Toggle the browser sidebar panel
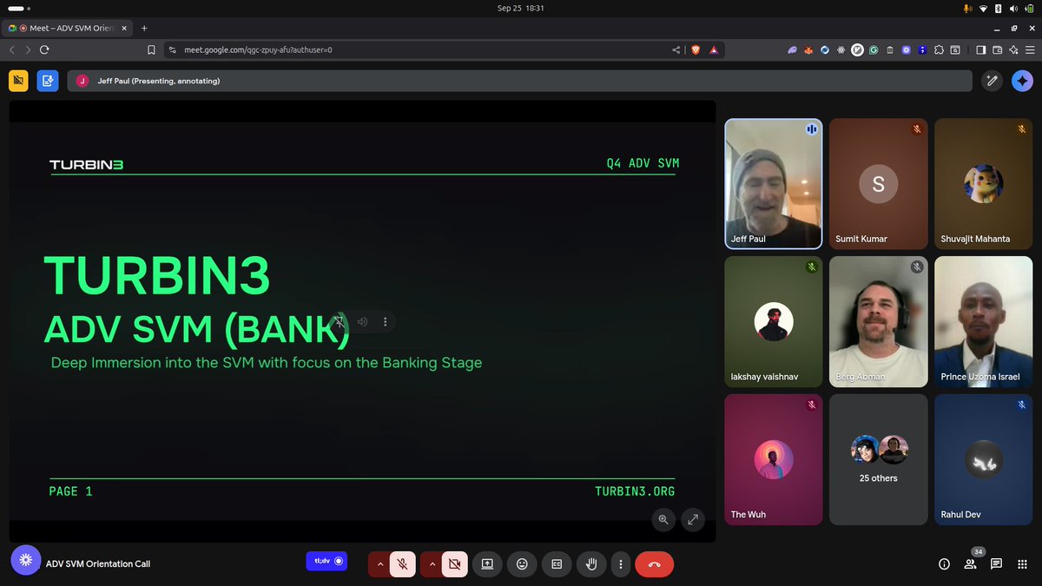The image size is (1042, 586). [x=980, y=49]
